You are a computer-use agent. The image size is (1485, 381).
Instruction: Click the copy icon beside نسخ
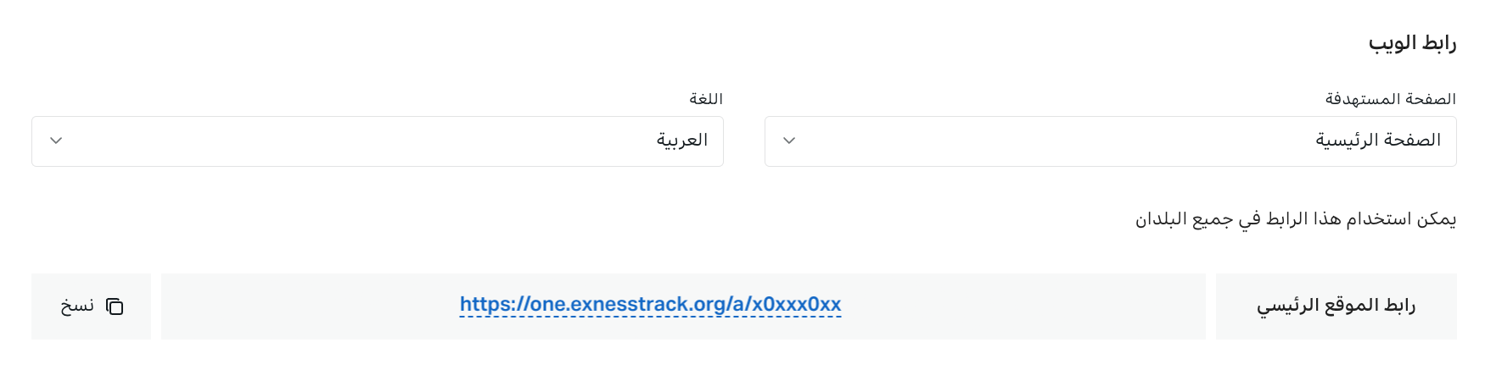[115, 306]
